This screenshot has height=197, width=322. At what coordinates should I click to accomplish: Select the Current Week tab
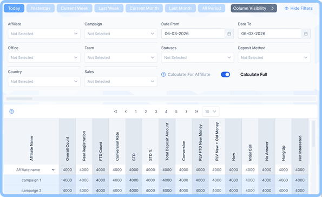pyautogui.click(x=75, y=9)
